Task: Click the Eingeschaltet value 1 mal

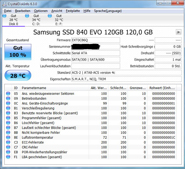Action: tap(168, 60)
